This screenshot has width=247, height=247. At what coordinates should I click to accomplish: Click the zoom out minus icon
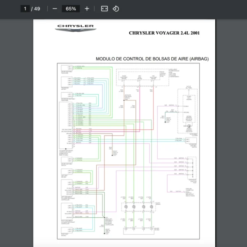(55, 9)
